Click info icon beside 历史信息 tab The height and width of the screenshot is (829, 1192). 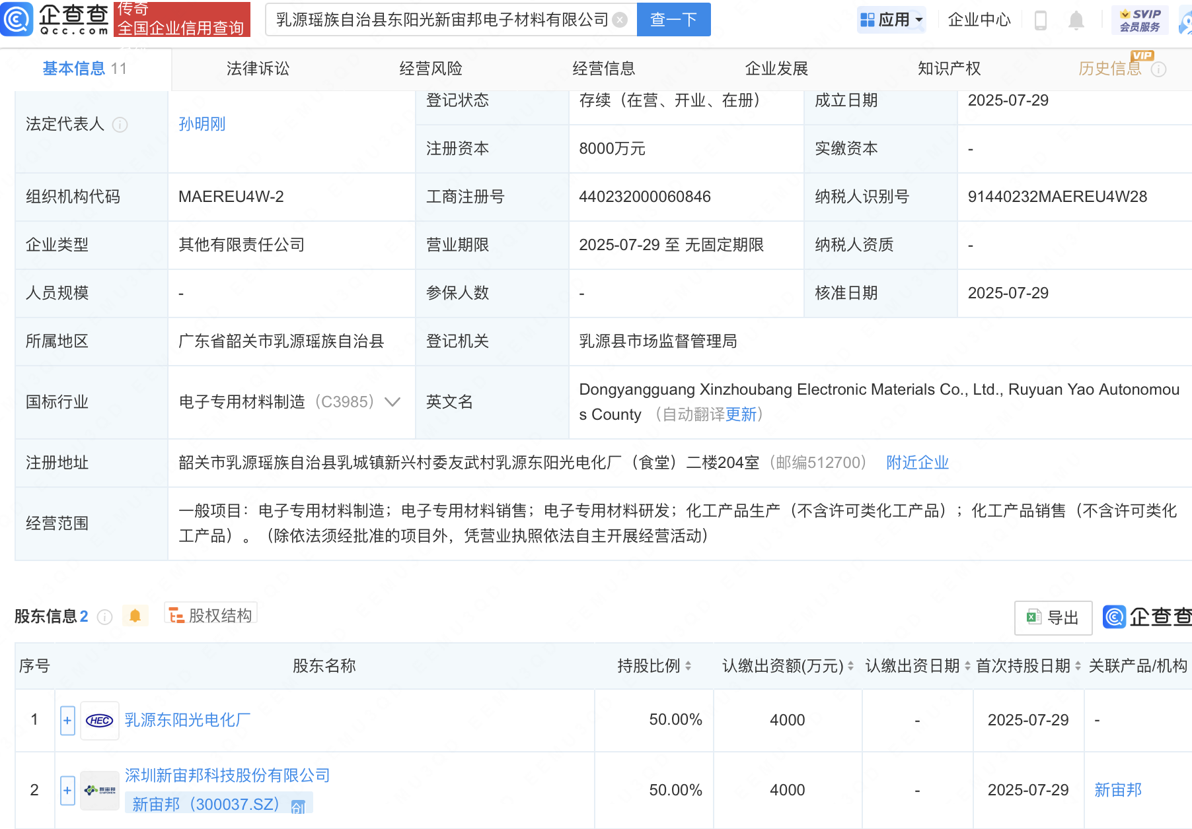tap(1159, 69)
